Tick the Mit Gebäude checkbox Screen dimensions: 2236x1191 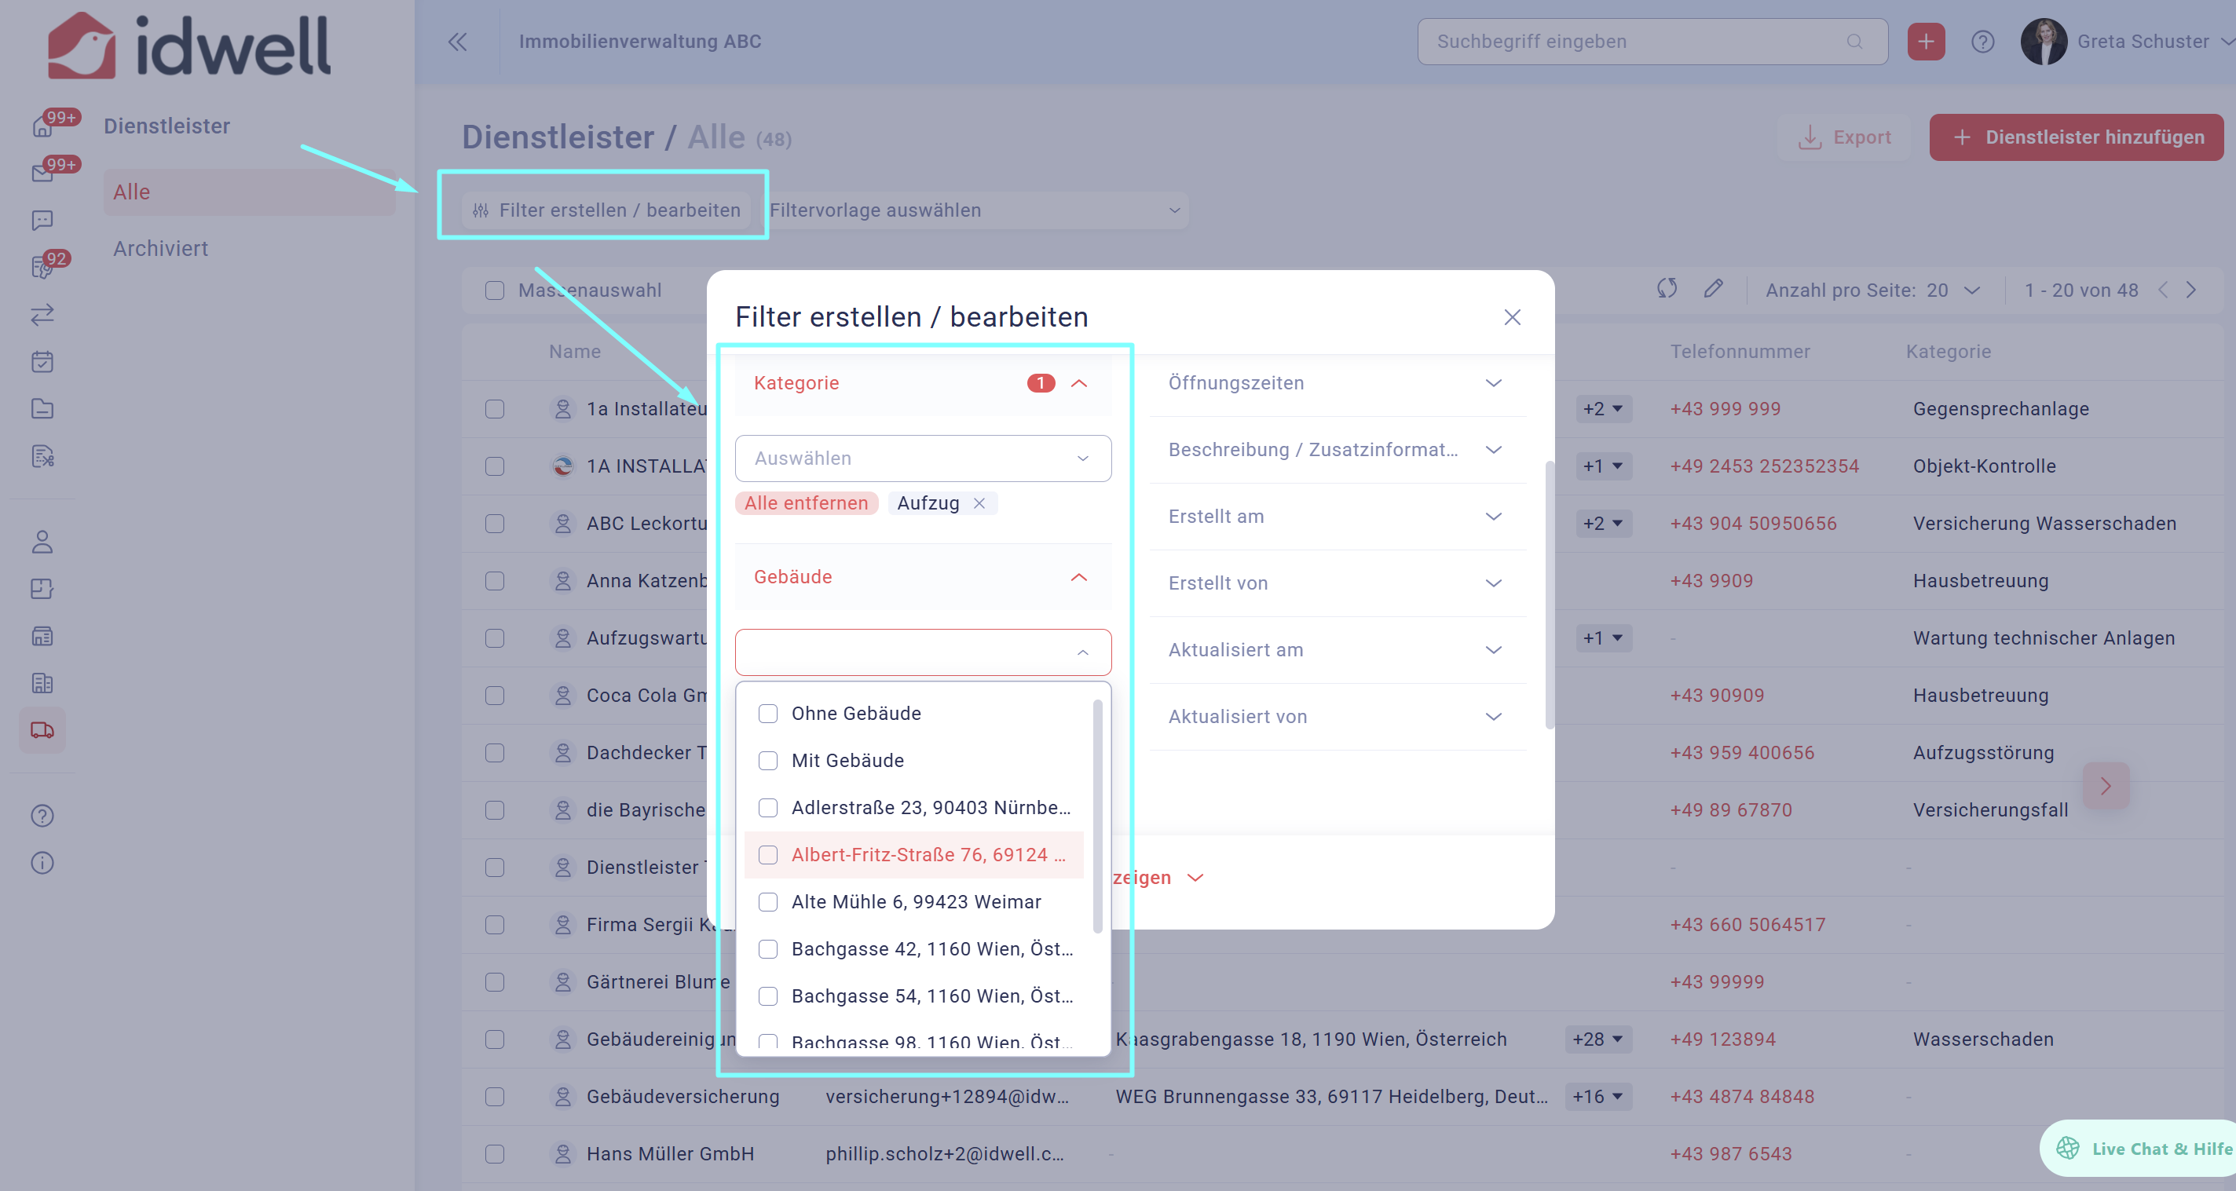tap(768, 761)
